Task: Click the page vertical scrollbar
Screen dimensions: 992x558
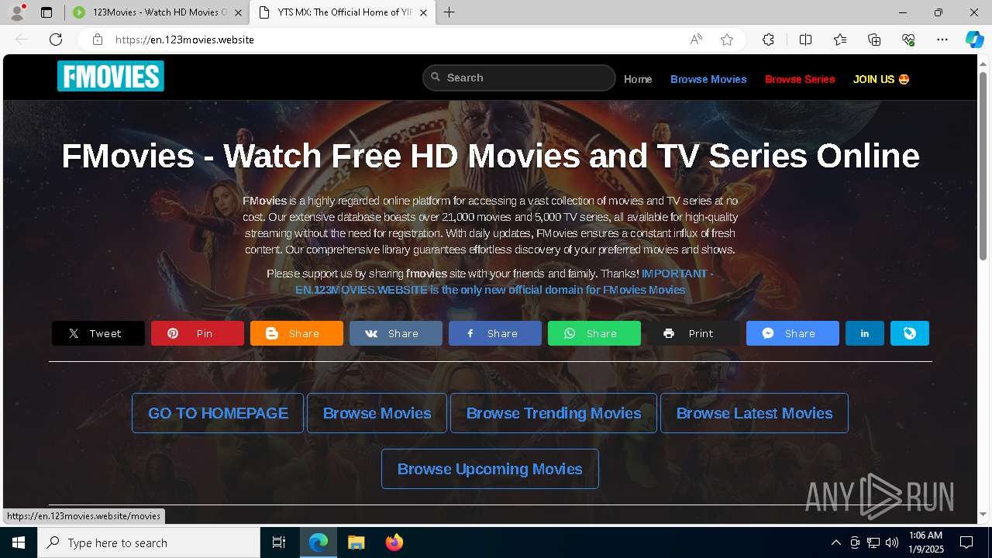Action: tap(983, 165)
